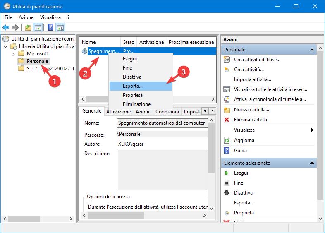Click the Descrizione text box

162,170
